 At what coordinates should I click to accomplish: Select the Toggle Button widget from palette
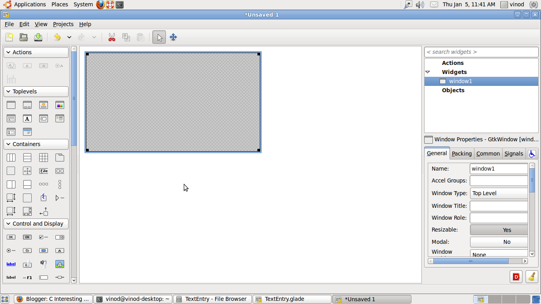(27, 237)
